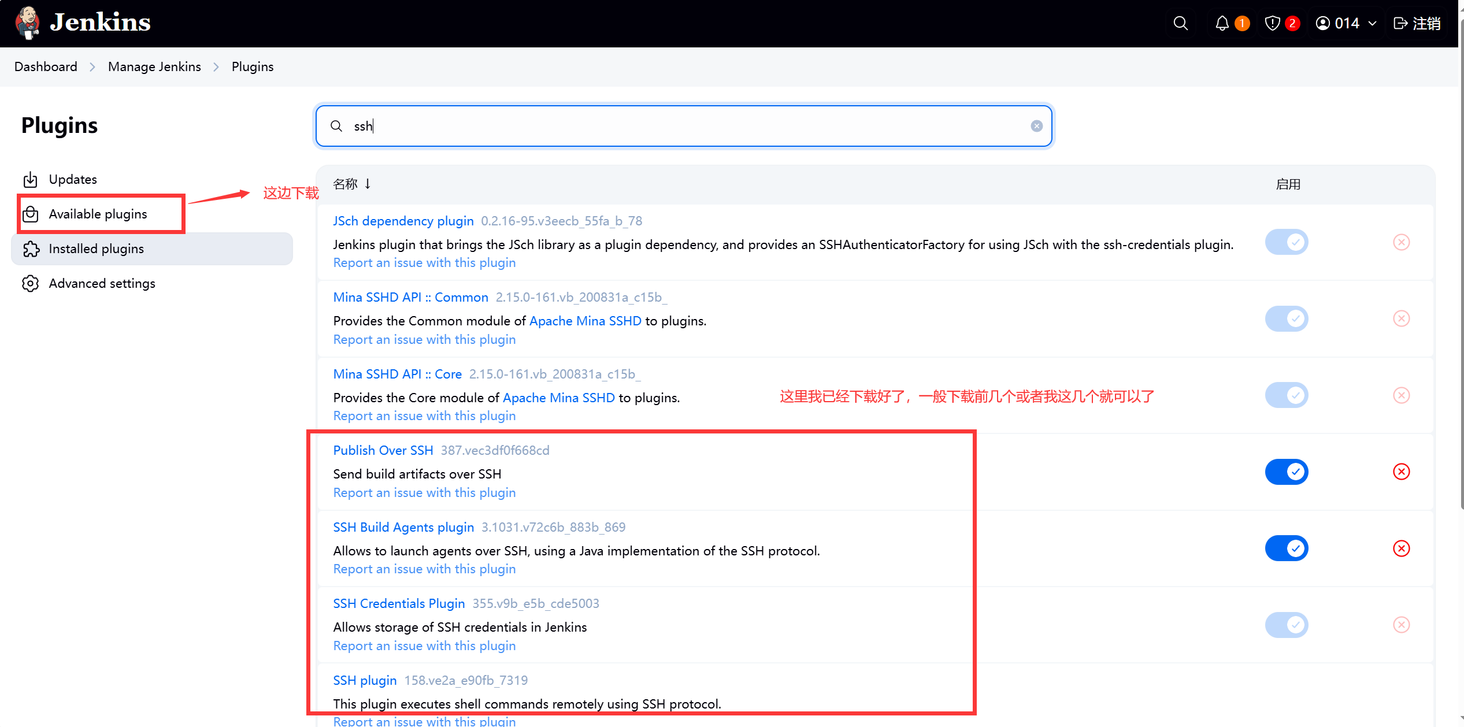Screen dimensions: 1464x727
Task: Toggle JSch dependency plugin enabled switch
Action: point(1287,242)
